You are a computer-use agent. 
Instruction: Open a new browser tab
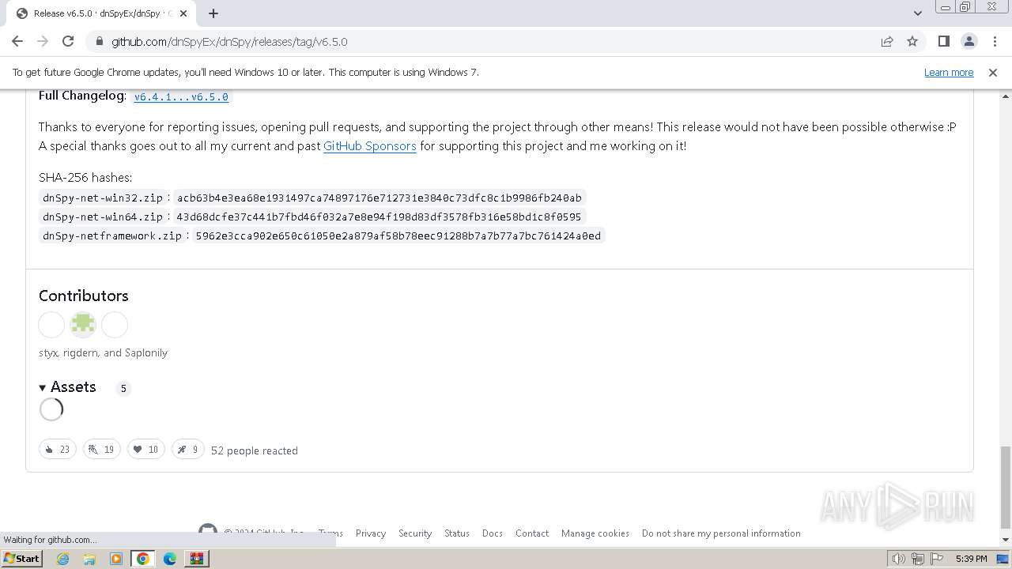pyautogui.click(x=213, y=13)
